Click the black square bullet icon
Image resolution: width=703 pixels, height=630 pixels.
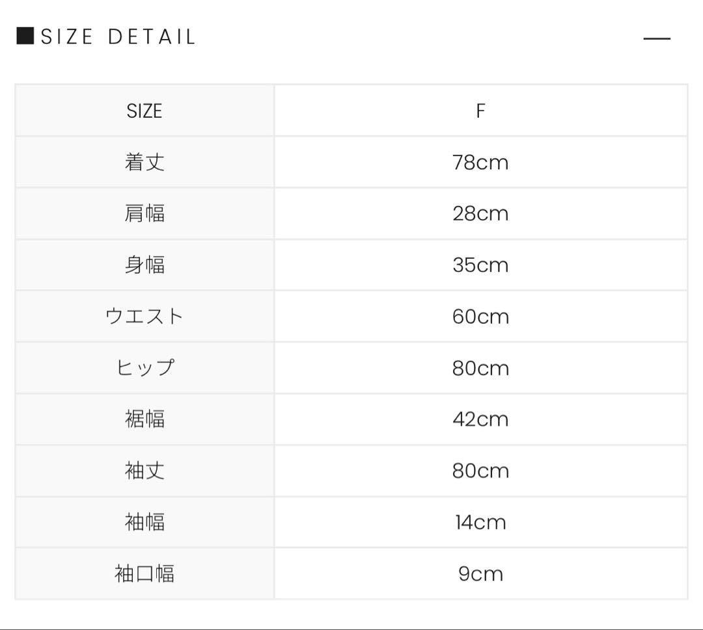(25, 36)
